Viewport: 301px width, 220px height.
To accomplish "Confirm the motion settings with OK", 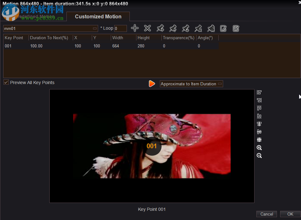I will [290, 214].
